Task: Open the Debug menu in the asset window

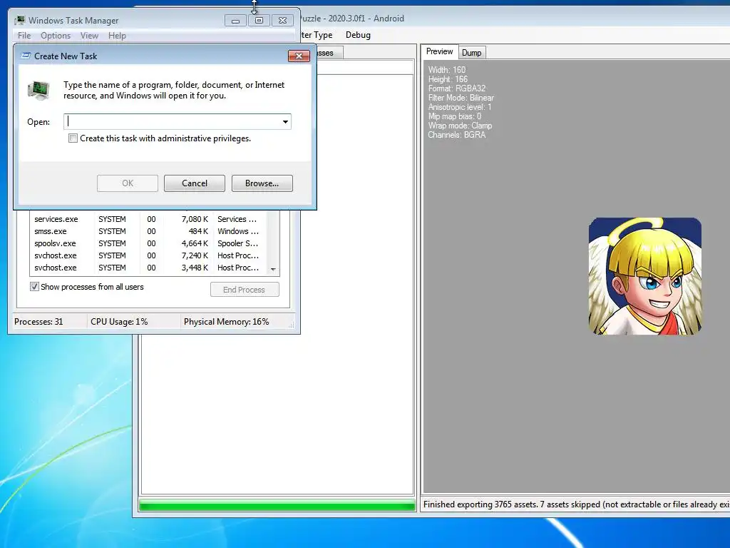Action: [358, 35]
